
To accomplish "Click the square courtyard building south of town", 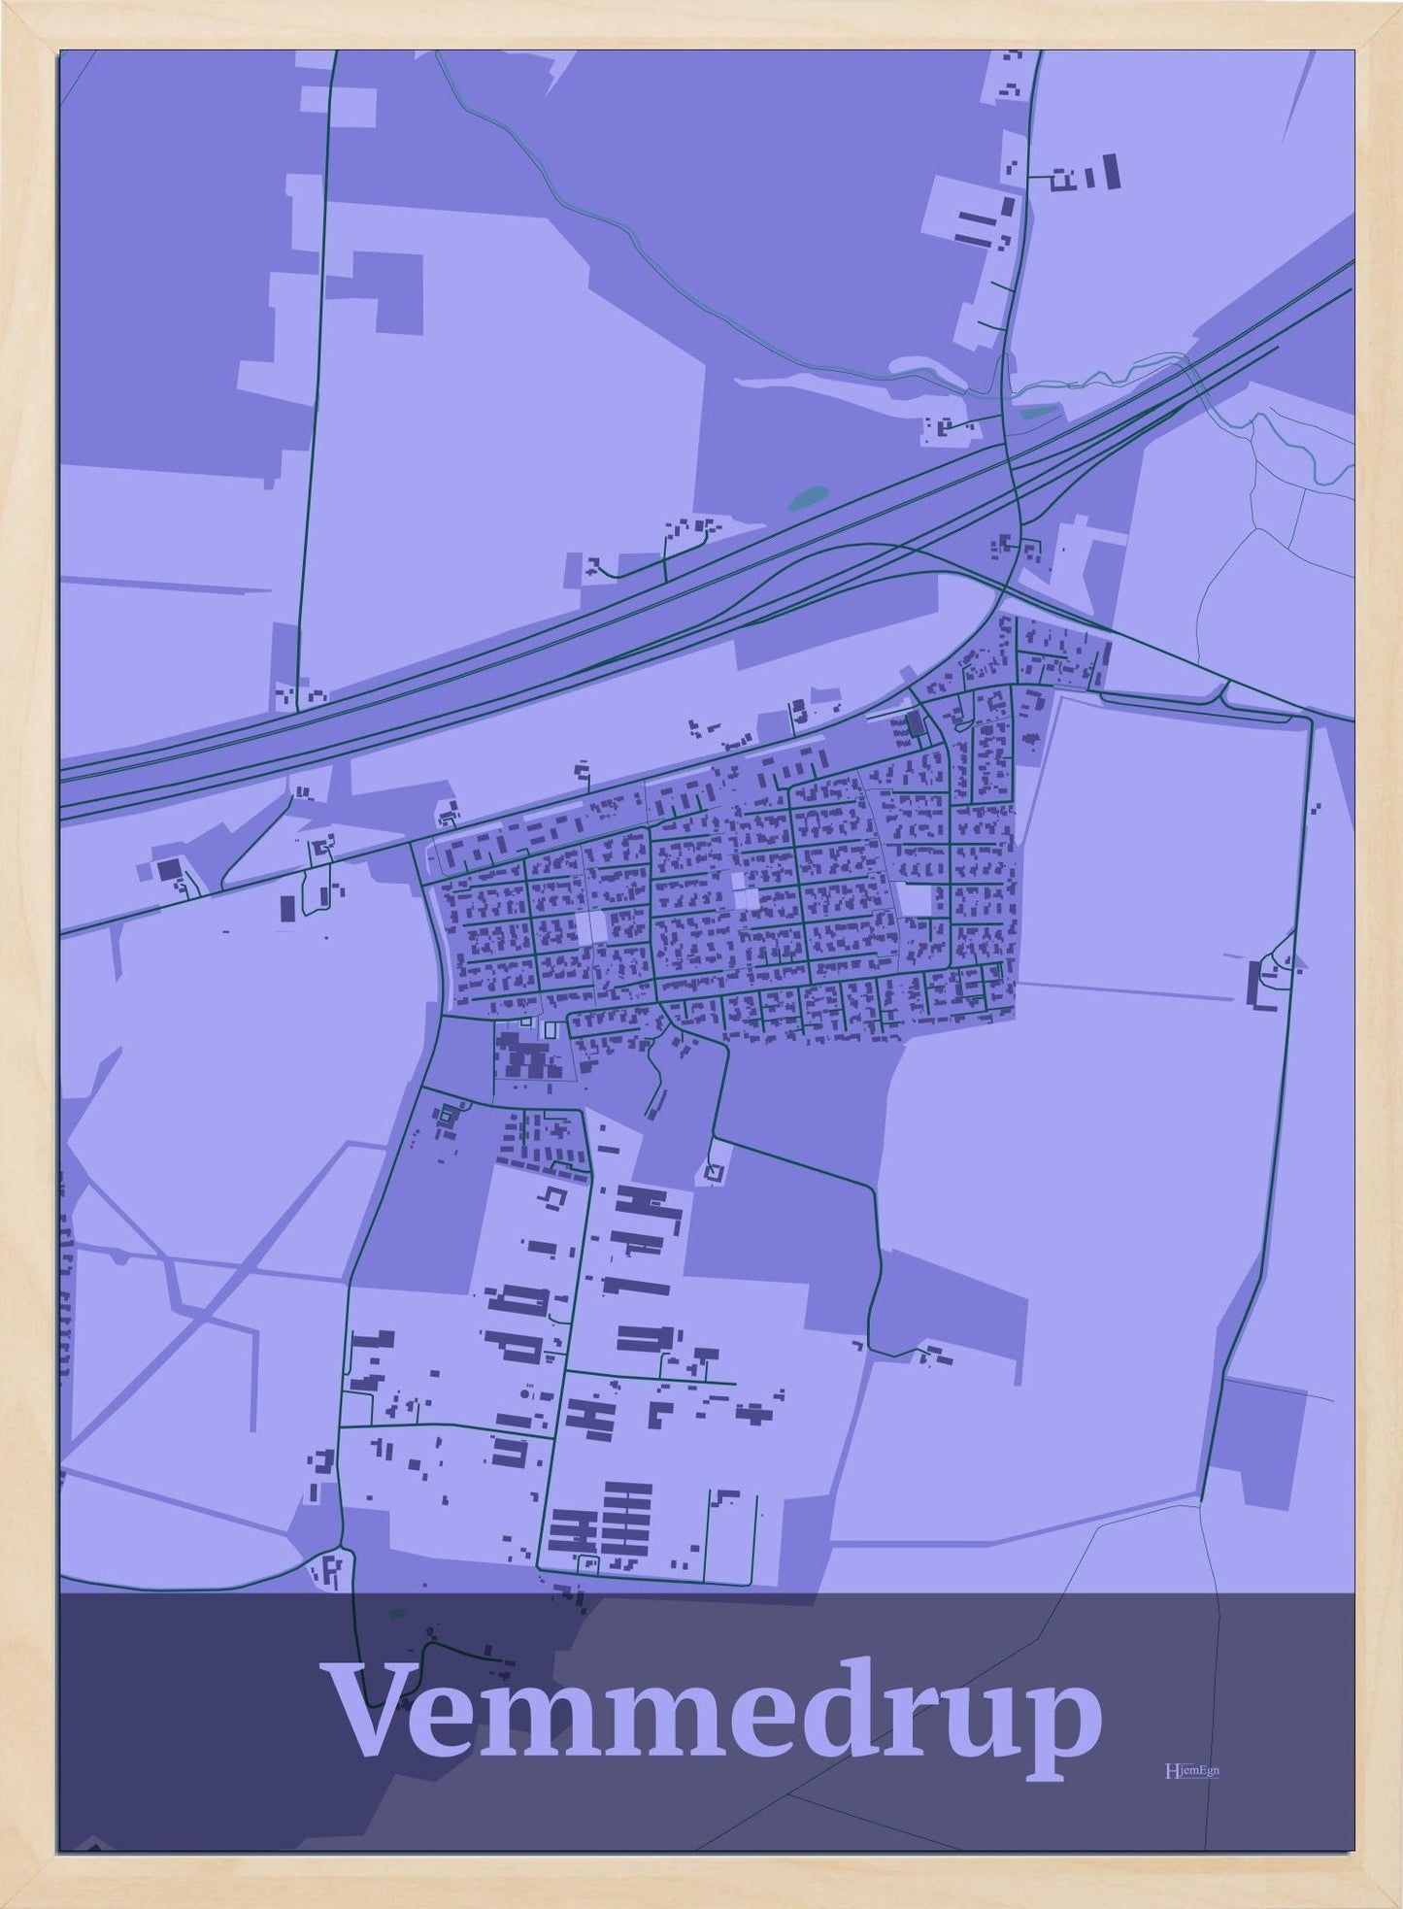I will [x=716, y=1173].
